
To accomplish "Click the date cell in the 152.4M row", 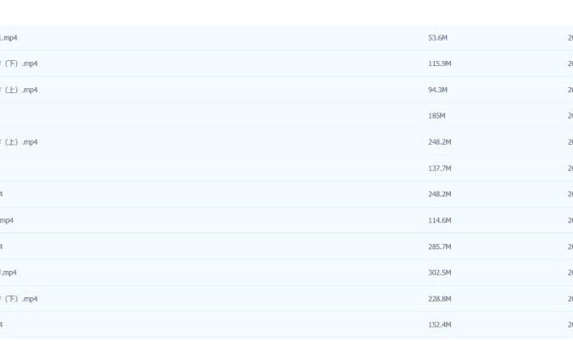I will [570, 325].
